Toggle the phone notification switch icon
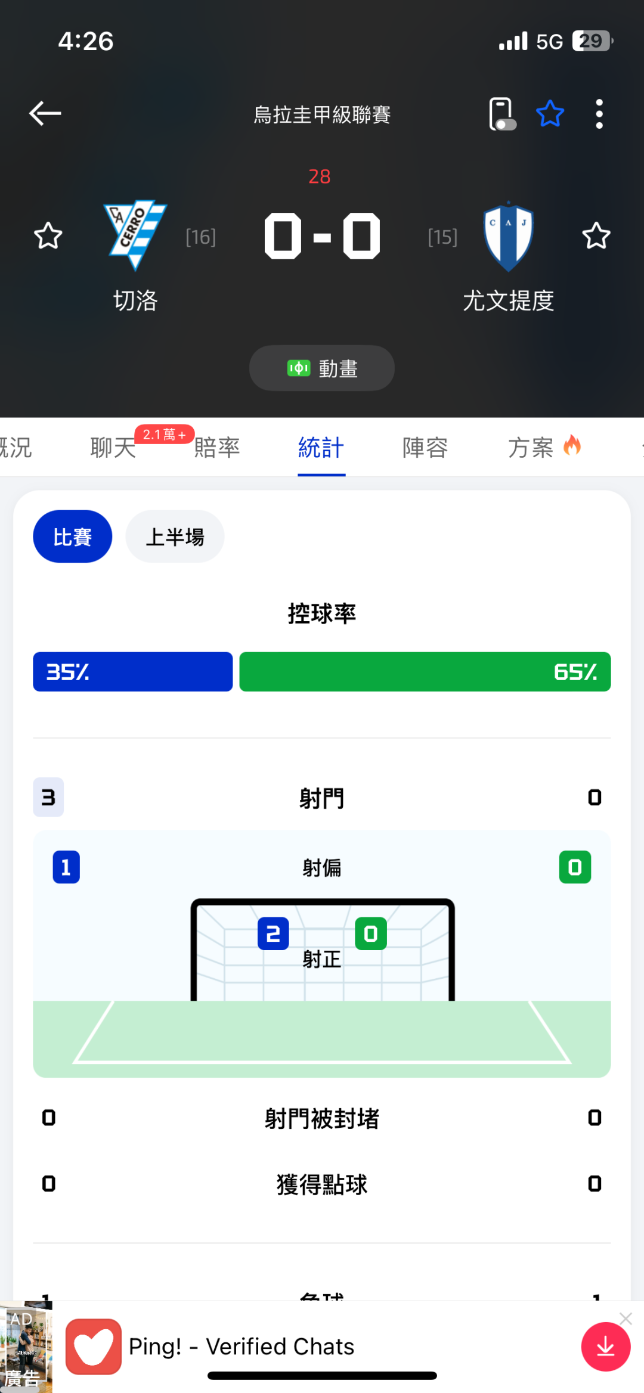644x1393 pixels. pyautogui.click(x=501, y=114)
